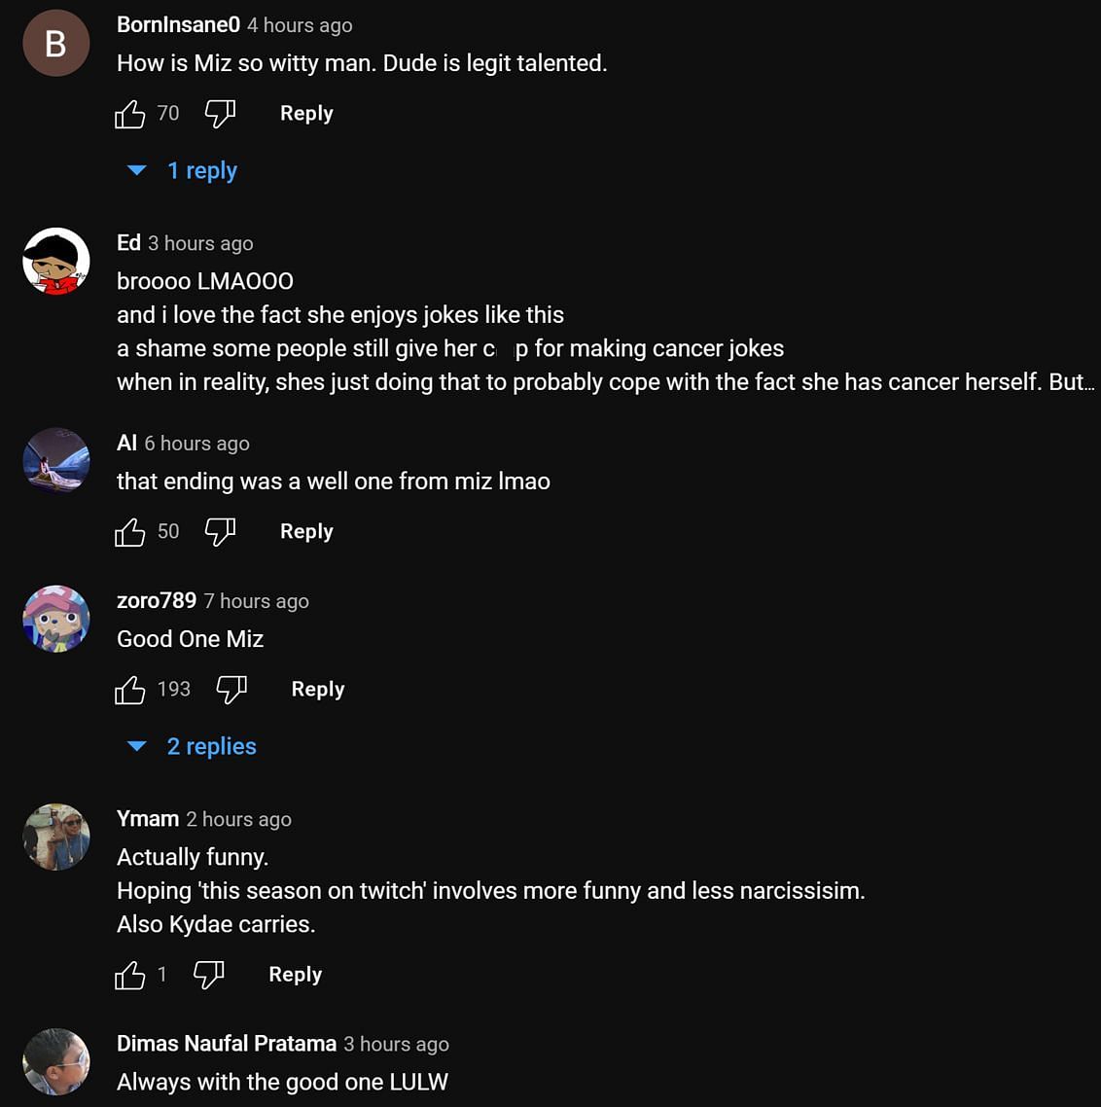Viewport: 1101px width, 1107px height.
Task: Dislike BornInsane0's comment
Action: click(220, 114)
